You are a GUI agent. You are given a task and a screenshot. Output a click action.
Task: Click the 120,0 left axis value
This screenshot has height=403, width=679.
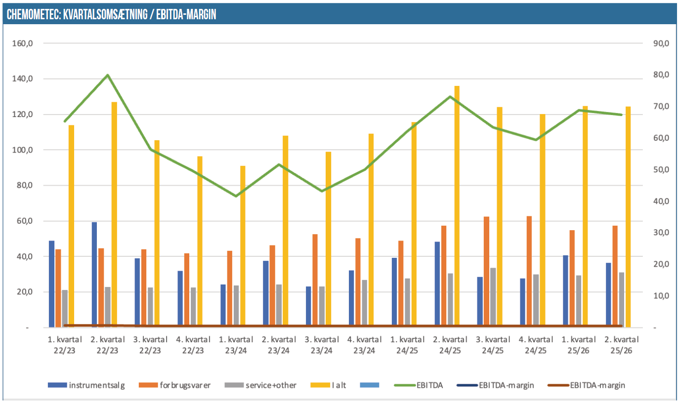[x=23, y=115]
